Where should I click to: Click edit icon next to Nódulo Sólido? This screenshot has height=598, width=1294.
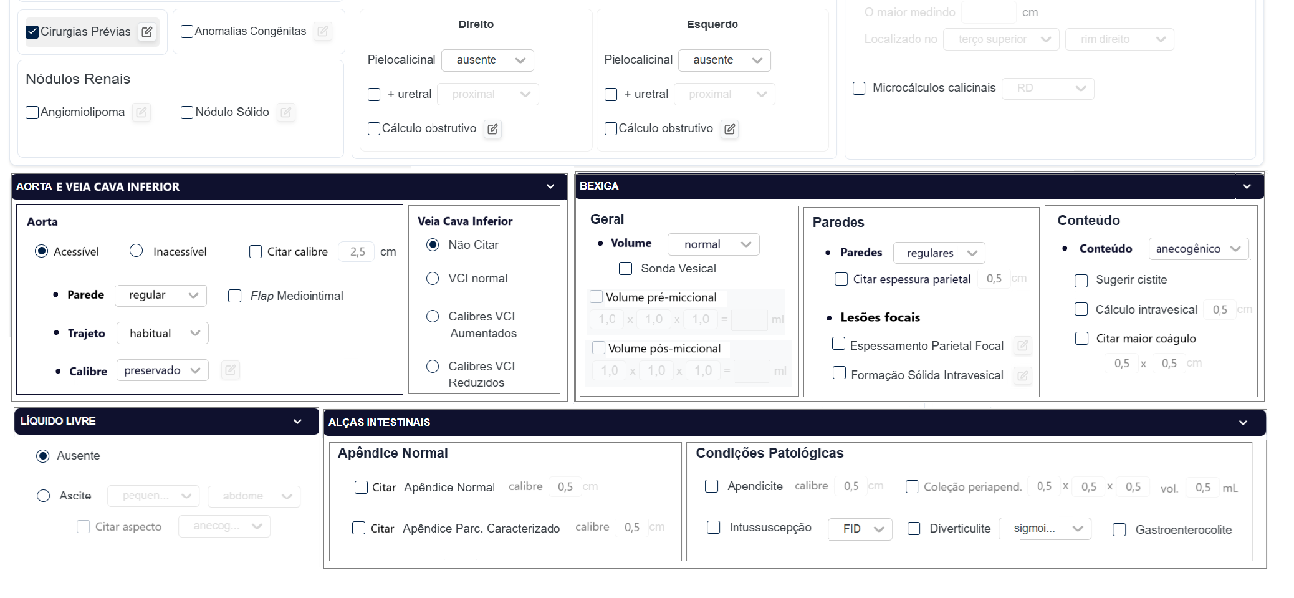(x=285, y=112)
